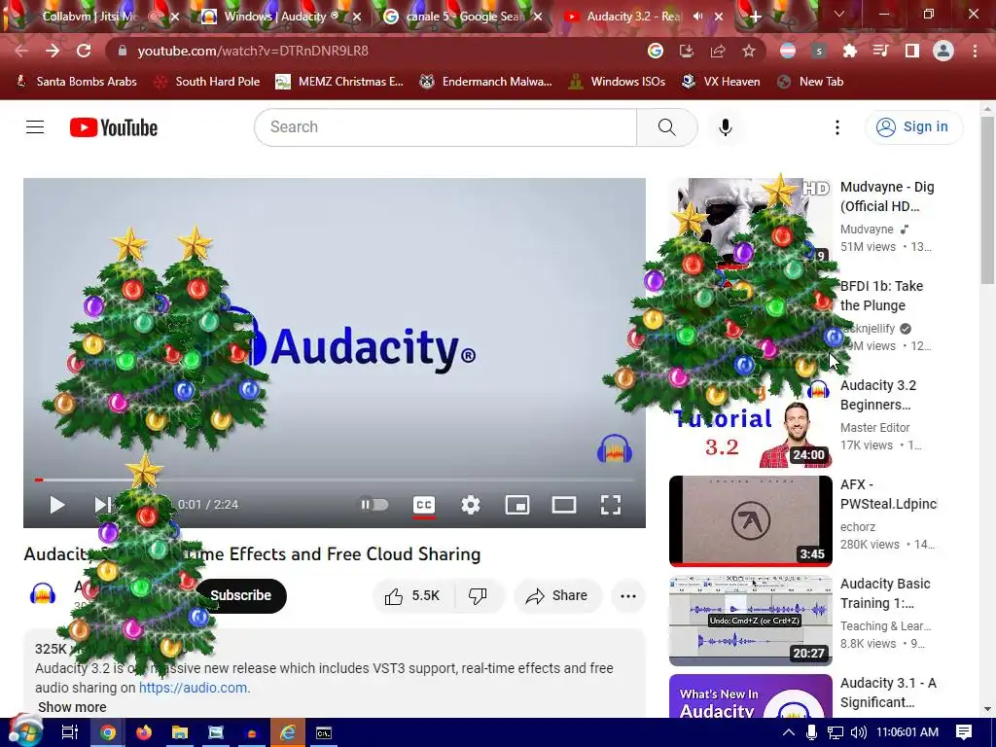Open Santa Bombs Arabs bookmark
Screen dimensions: 996x747
[x=76, y=82]
